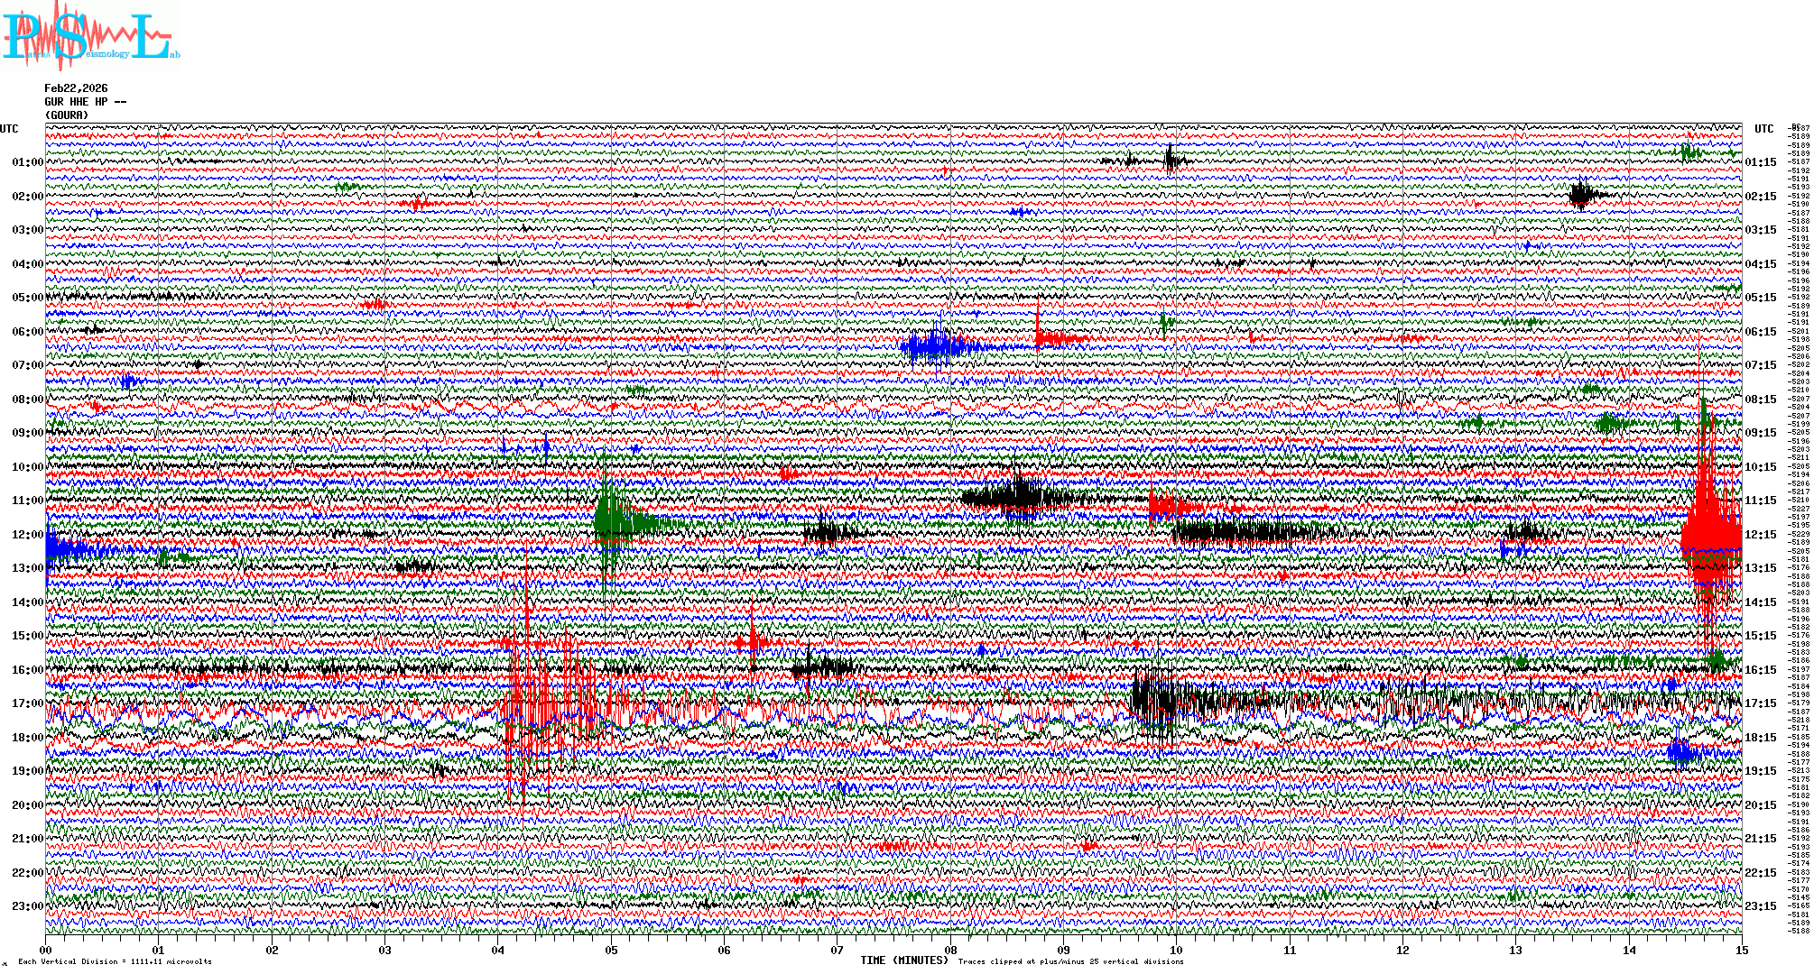Click the TIME (MINUTES) axis title
The image size is (1814, 974).
903,960
